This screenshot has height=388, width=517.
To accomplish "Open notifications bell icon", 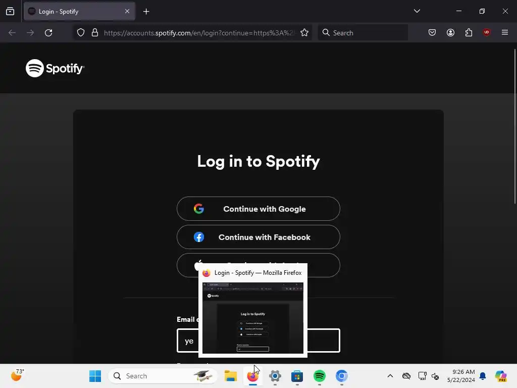I will point(483,376).
